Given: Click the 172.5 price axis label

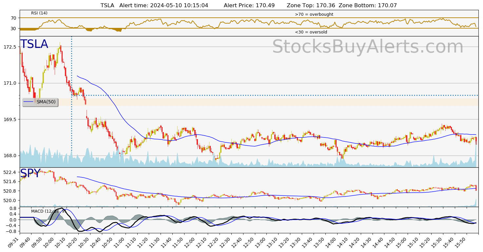Looking at the screenshot, I should click(x=10, y=47).
